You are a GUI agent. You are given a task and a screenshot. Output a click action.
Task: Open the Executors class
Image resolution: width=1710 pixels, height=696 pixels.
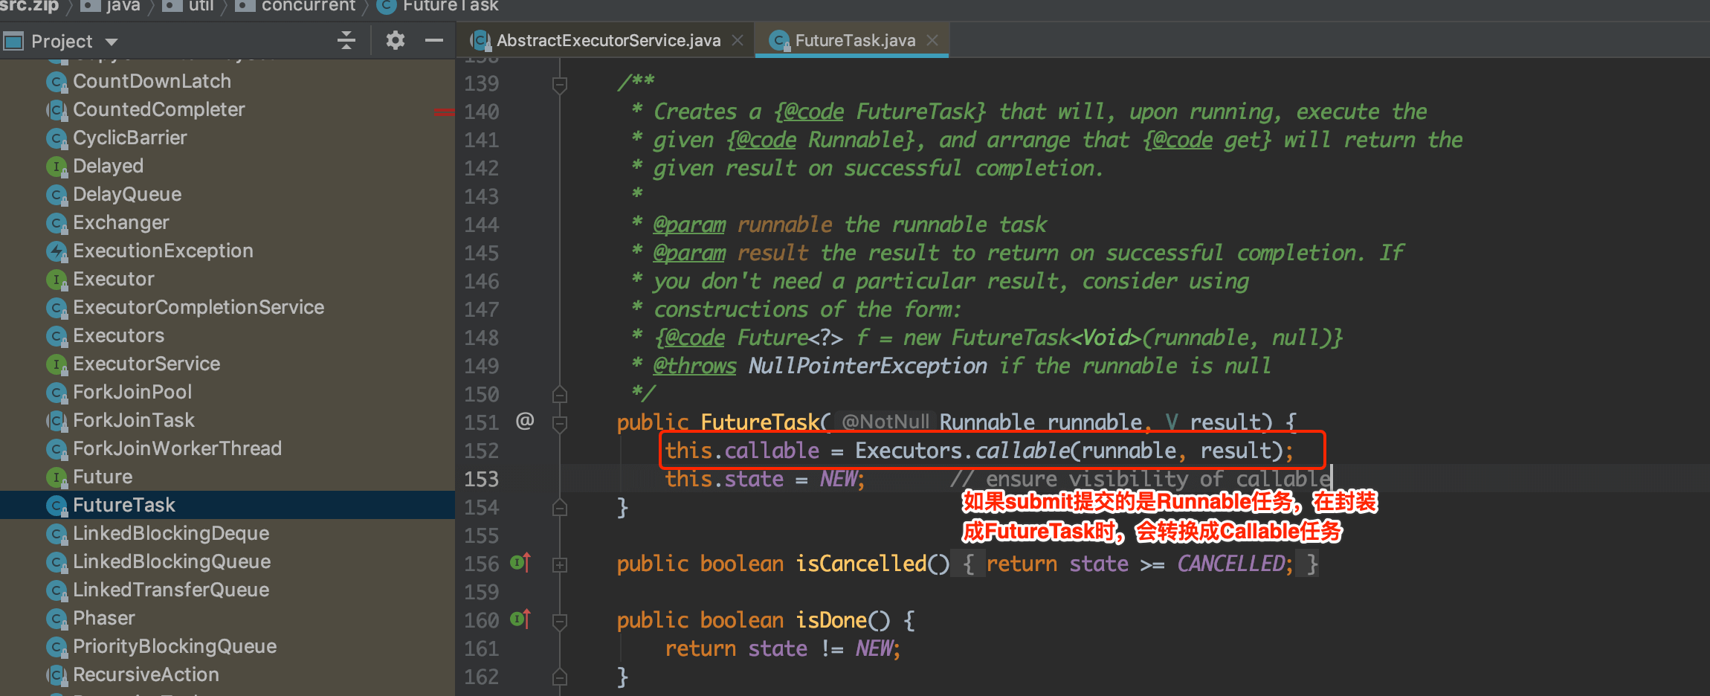[x=118, y=335]
